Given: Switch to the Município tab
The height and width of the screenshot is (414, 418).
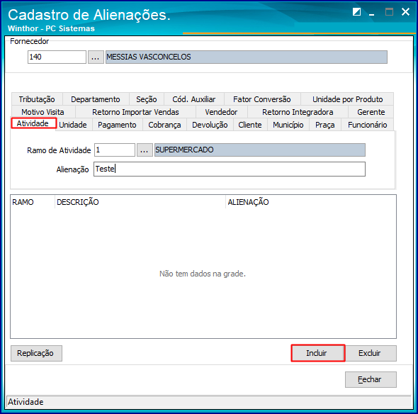Looking at the screenshot, I should pos(288,125).
